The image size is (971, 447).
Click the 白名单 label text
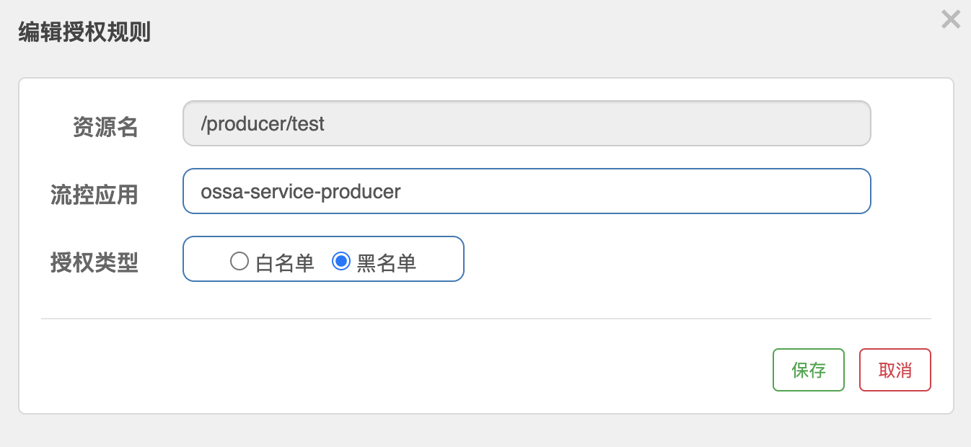[x=285, y=263]
